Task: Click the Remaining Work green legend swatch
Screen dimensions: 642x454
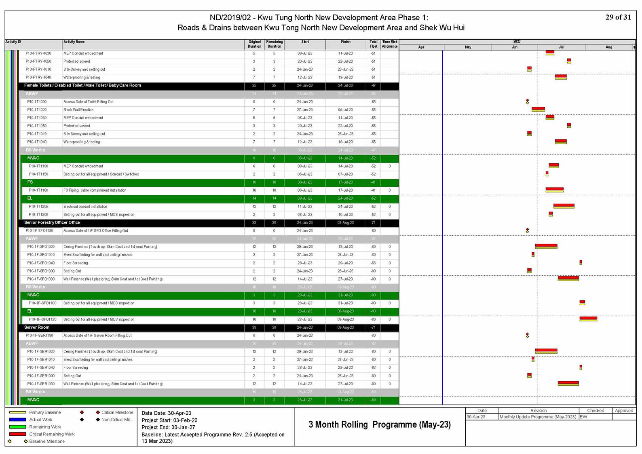Action: click(17, 427)
